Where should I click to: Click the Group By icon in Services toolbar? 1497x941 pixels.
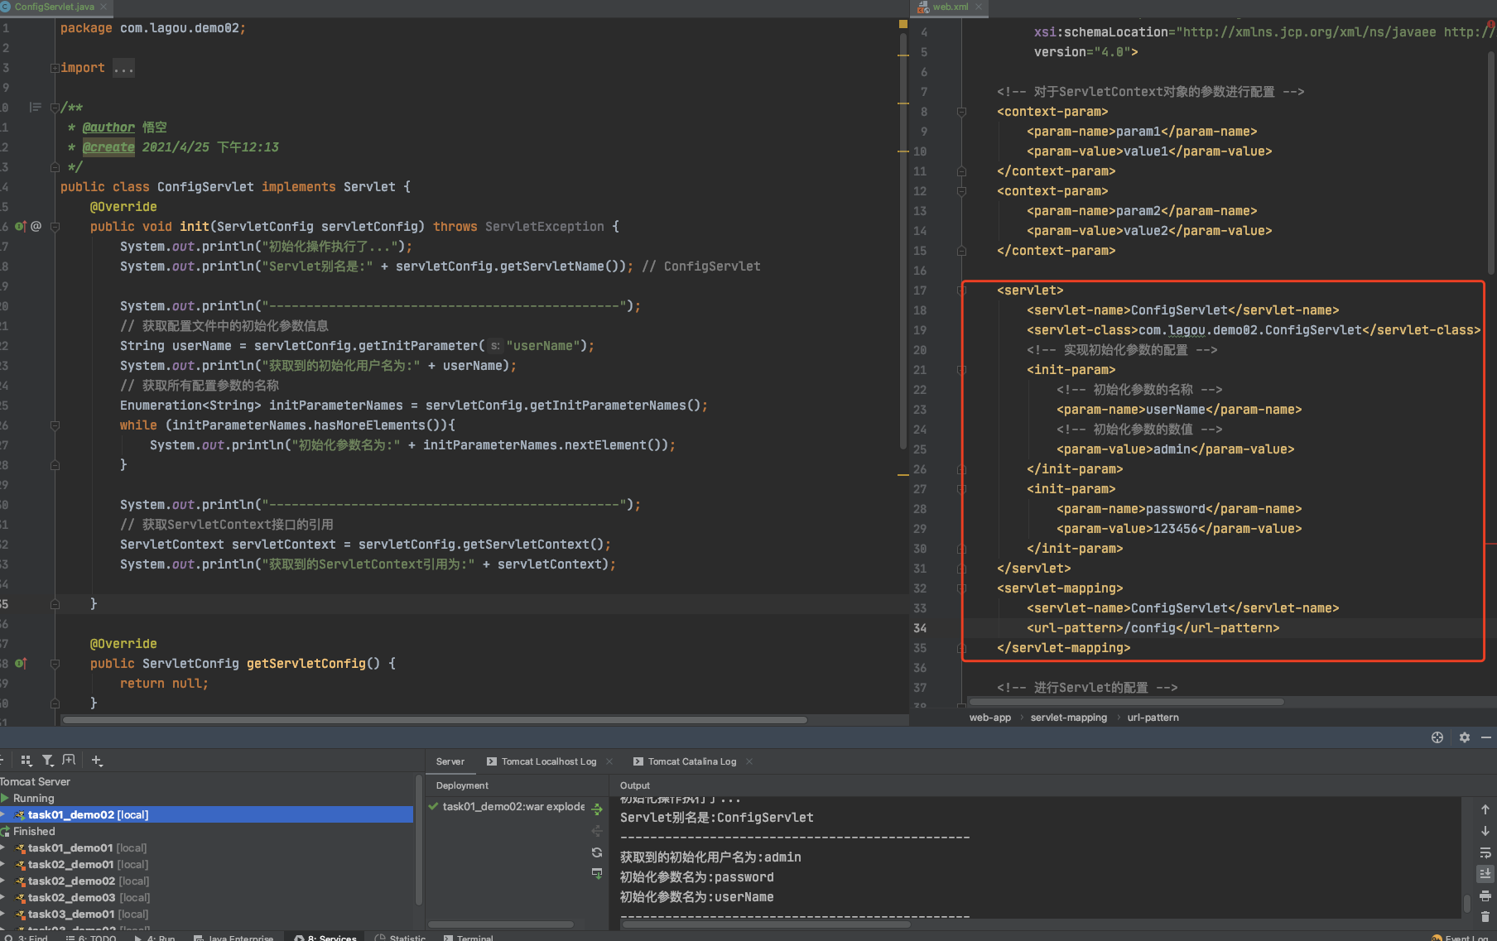point(26,760)
